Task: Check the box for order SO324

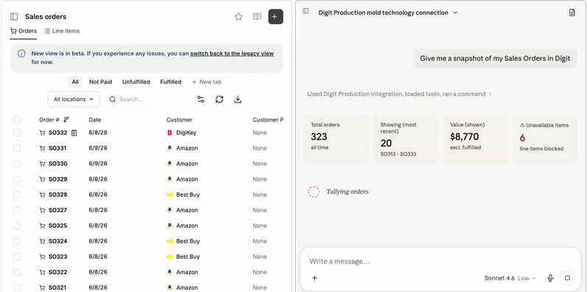Action: 17,241
